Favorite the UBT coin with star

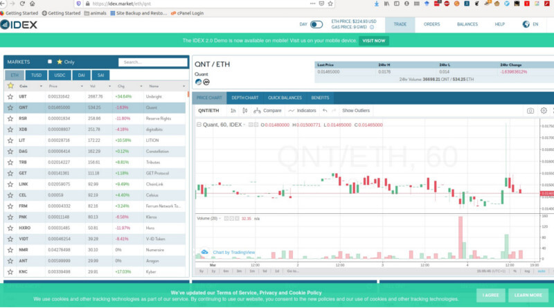pyautogui.click(x=10, y=97)
